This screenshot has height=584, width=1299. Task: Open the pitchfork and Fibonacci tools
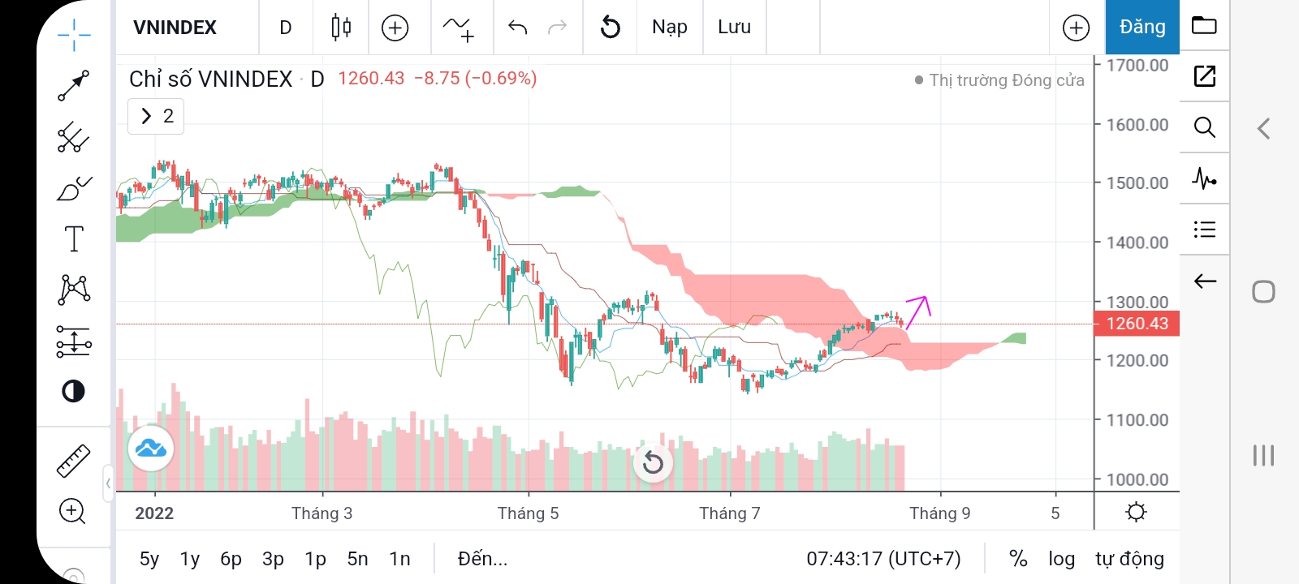73,137
